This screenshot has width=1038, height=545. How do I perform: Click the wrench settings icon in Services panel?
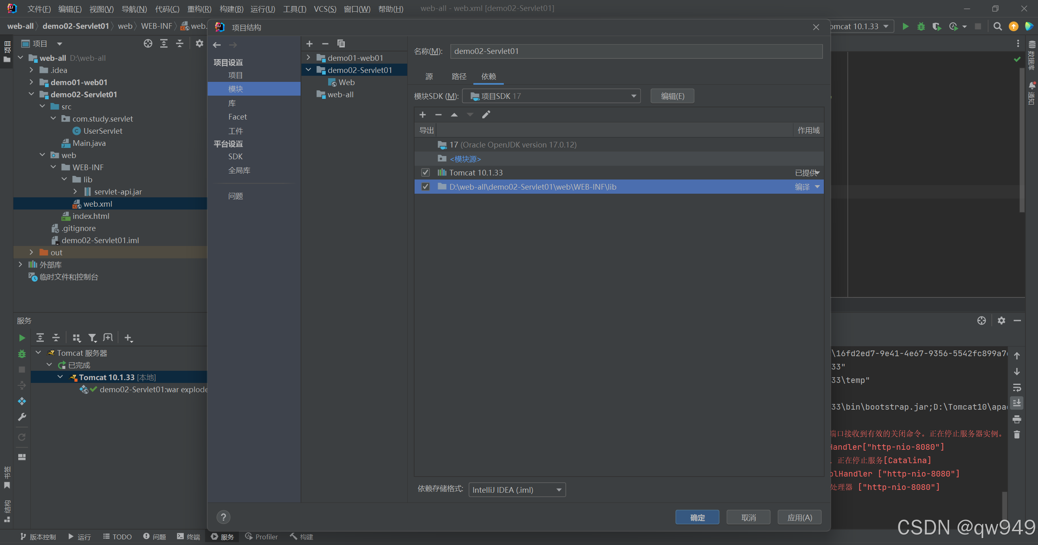click(21, 417)
